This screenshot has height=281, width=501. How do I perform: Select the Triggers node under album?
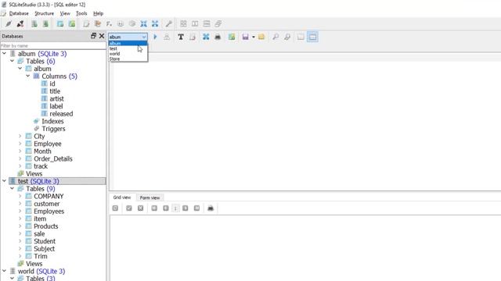click(x=53, y=129)
